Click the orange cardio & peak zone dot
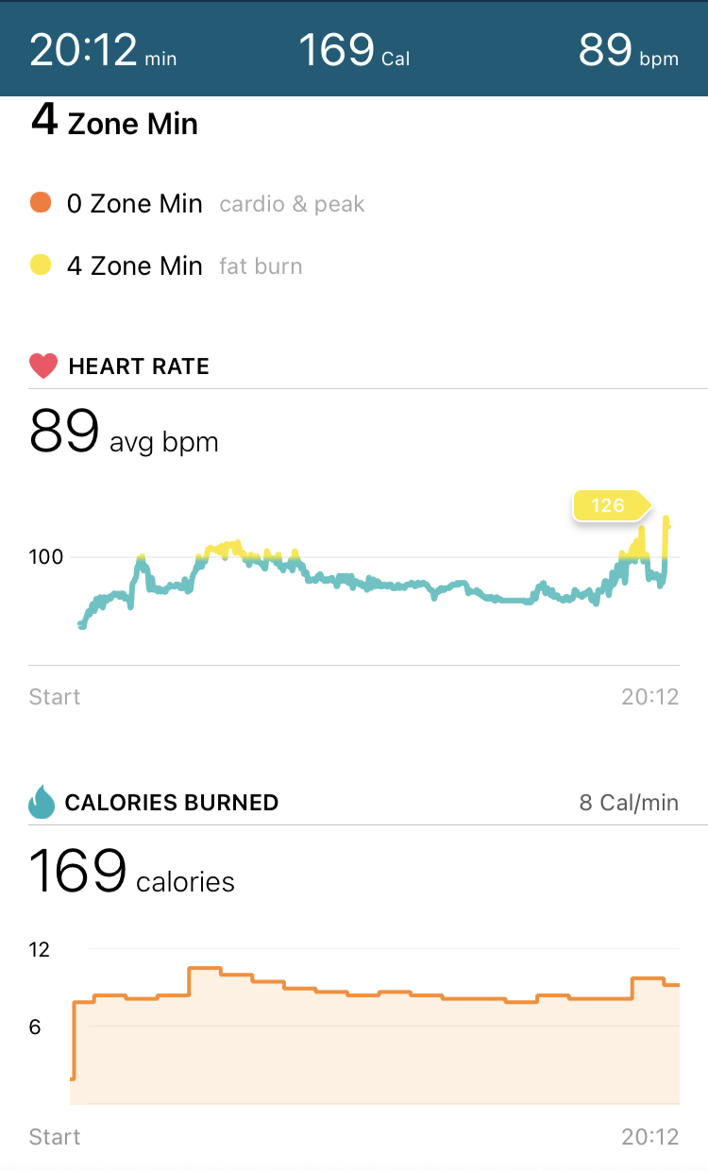This screenshot has height=1171, width=708. (39, 202)
